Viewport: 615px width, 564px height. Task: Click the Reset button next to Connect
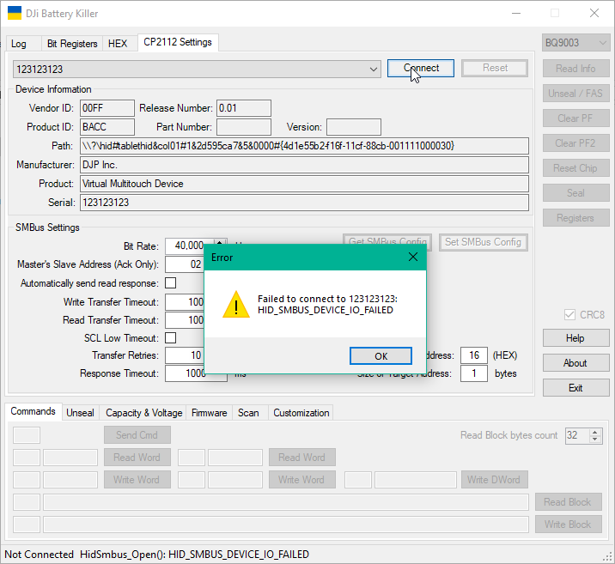pos(495,68)
